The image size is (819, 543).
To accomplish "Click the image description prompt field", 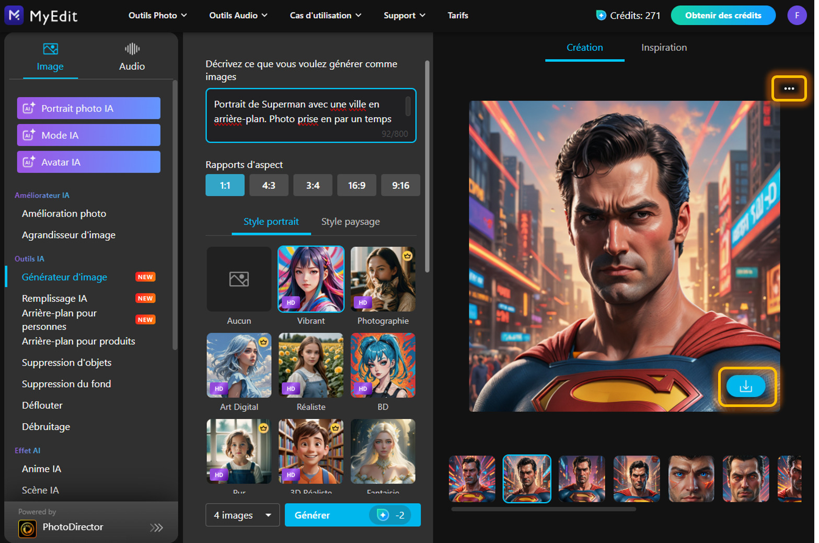I will [311, 116].
